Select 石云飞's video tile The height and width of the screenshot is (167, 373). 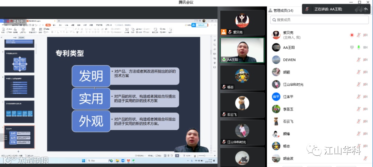tap(242, 105)
